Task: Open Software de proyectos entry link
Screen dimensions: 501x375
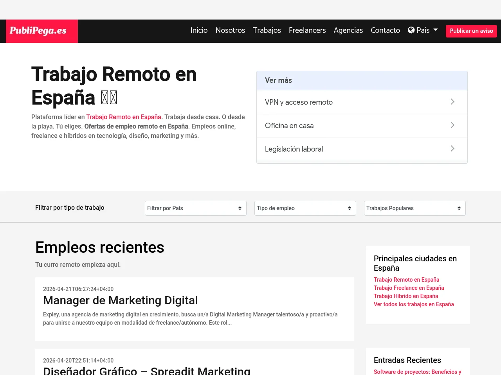Action: pyautogui.click(x=418, y=372)
